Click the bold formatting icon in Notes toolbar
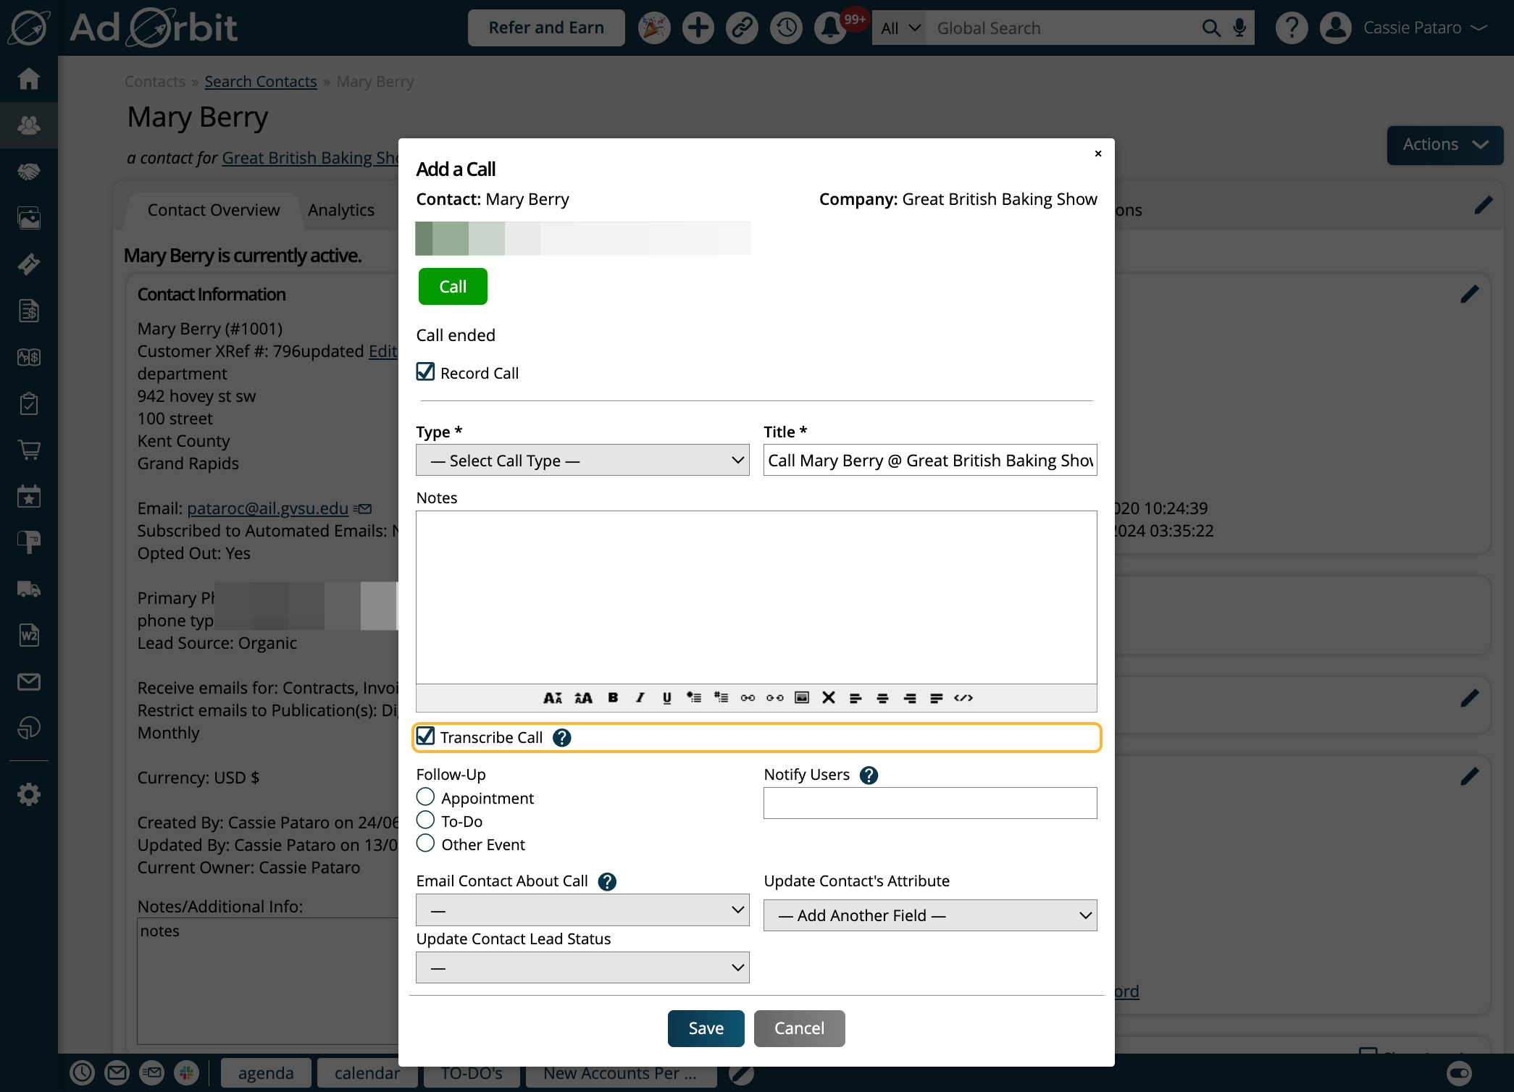Screen dimensions: 1514x1092 [x=613, y=697]
